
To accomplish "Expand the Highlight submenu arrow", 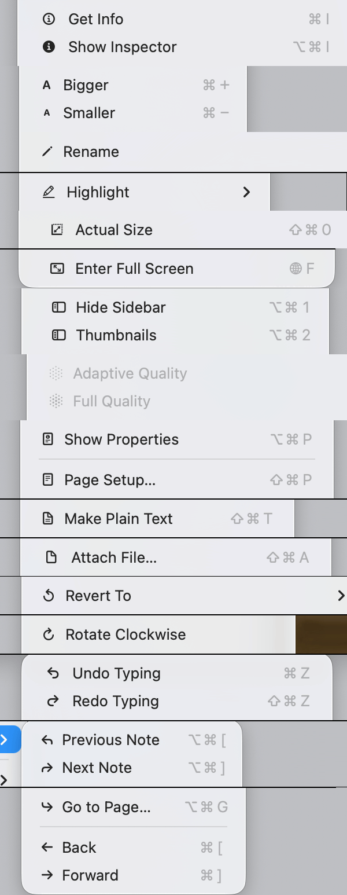I will (x=247, y=192).
